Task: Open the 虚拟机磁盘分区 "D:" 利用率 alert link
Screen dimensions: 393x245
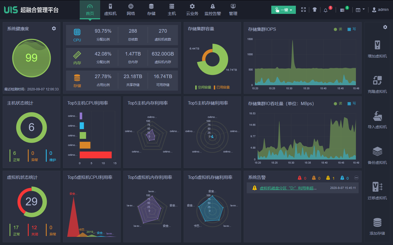Action: (x=288, y=188)
